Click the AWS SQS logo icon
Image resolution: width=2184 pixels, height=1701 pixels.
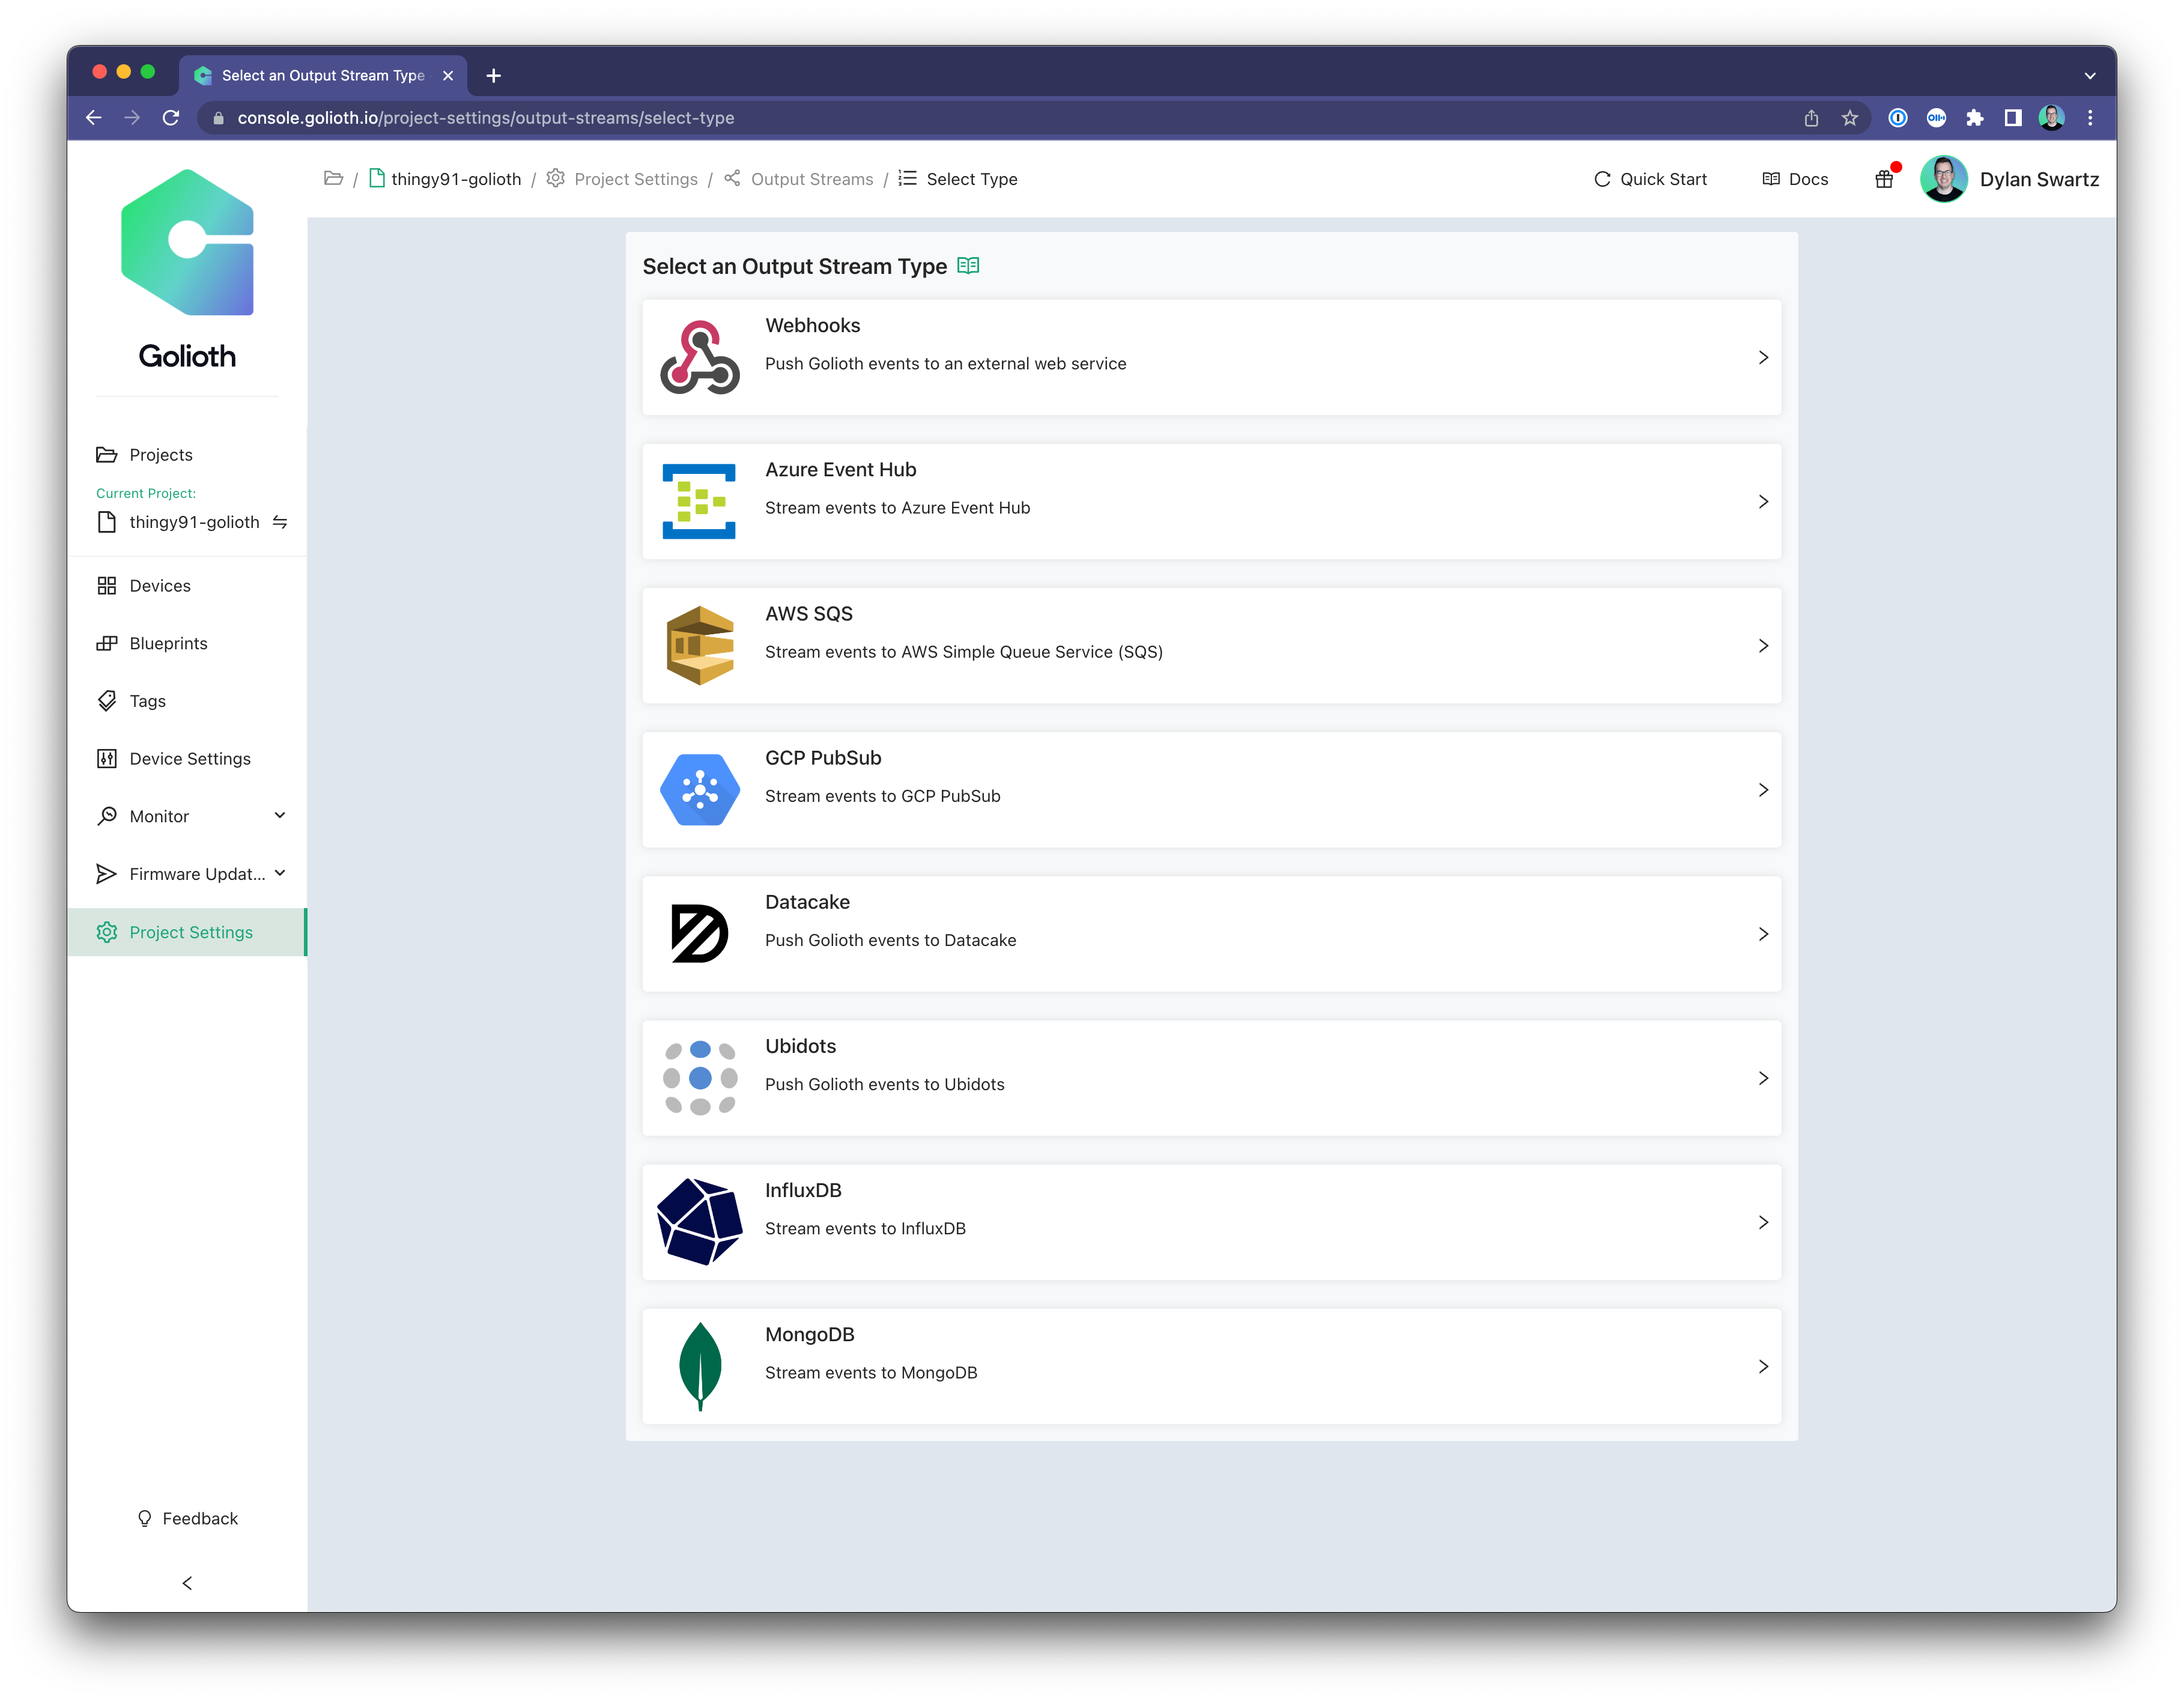click(700, 645)
